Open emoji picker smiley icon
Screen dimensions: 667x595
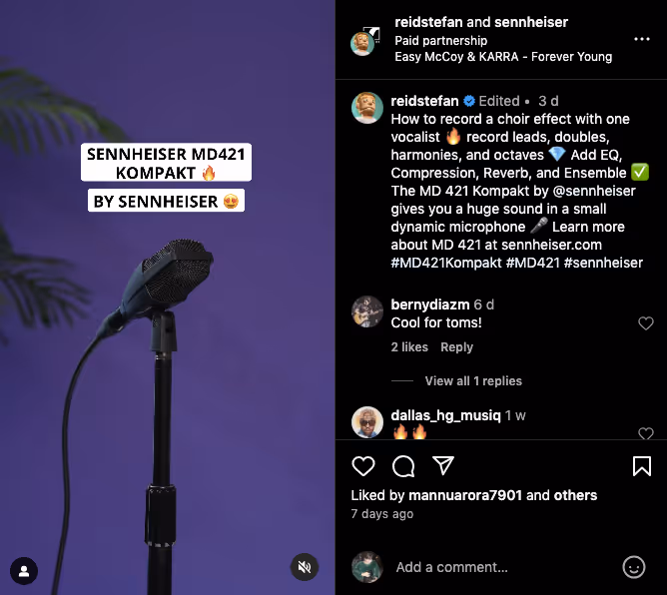tap(634, 567)
